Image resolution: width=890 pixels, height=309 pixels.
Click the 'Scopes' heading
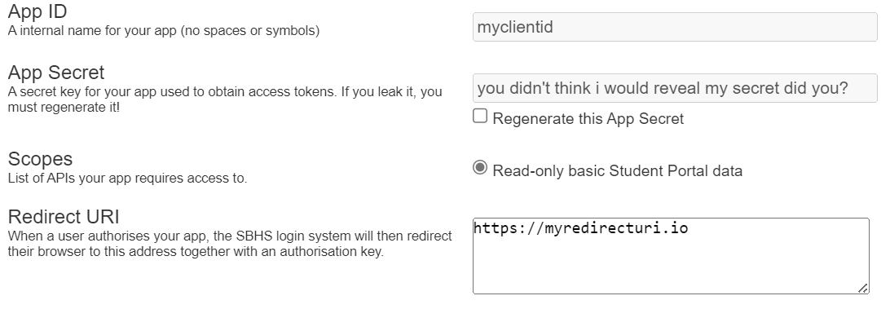point(40,158)
